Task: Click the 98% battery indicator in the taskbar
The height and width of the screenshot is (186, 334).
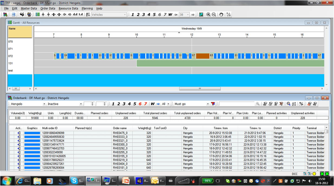Action: (208, 180)
